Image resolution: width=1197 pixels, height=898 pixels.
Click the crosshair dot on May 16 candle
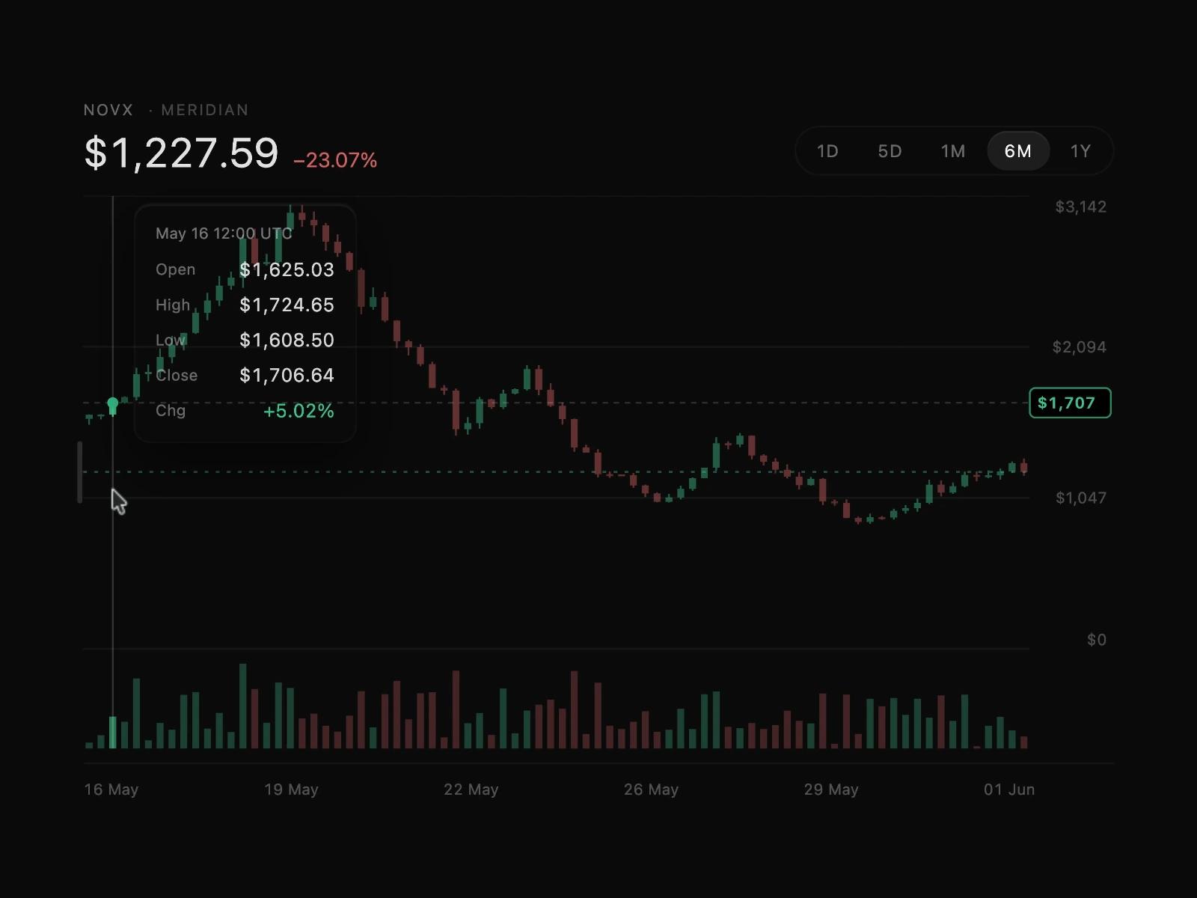113,404
